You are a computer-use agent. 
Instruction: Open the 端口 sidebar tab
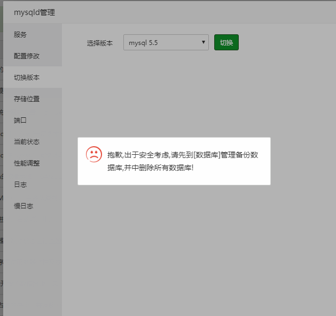pyautogui.click(x=33, y=120)
